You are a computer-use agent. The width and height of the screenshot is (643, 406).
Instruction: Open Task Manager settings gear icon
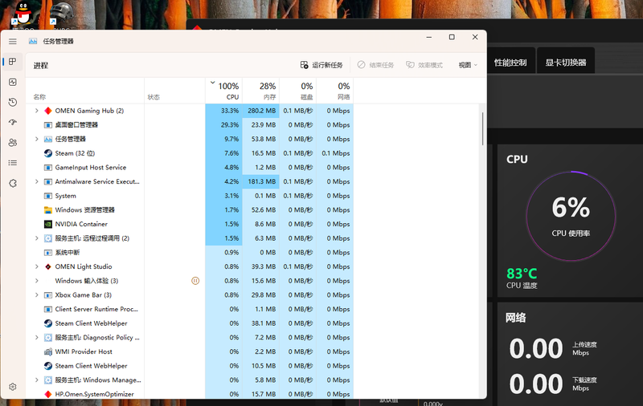(x=13, y=386)
